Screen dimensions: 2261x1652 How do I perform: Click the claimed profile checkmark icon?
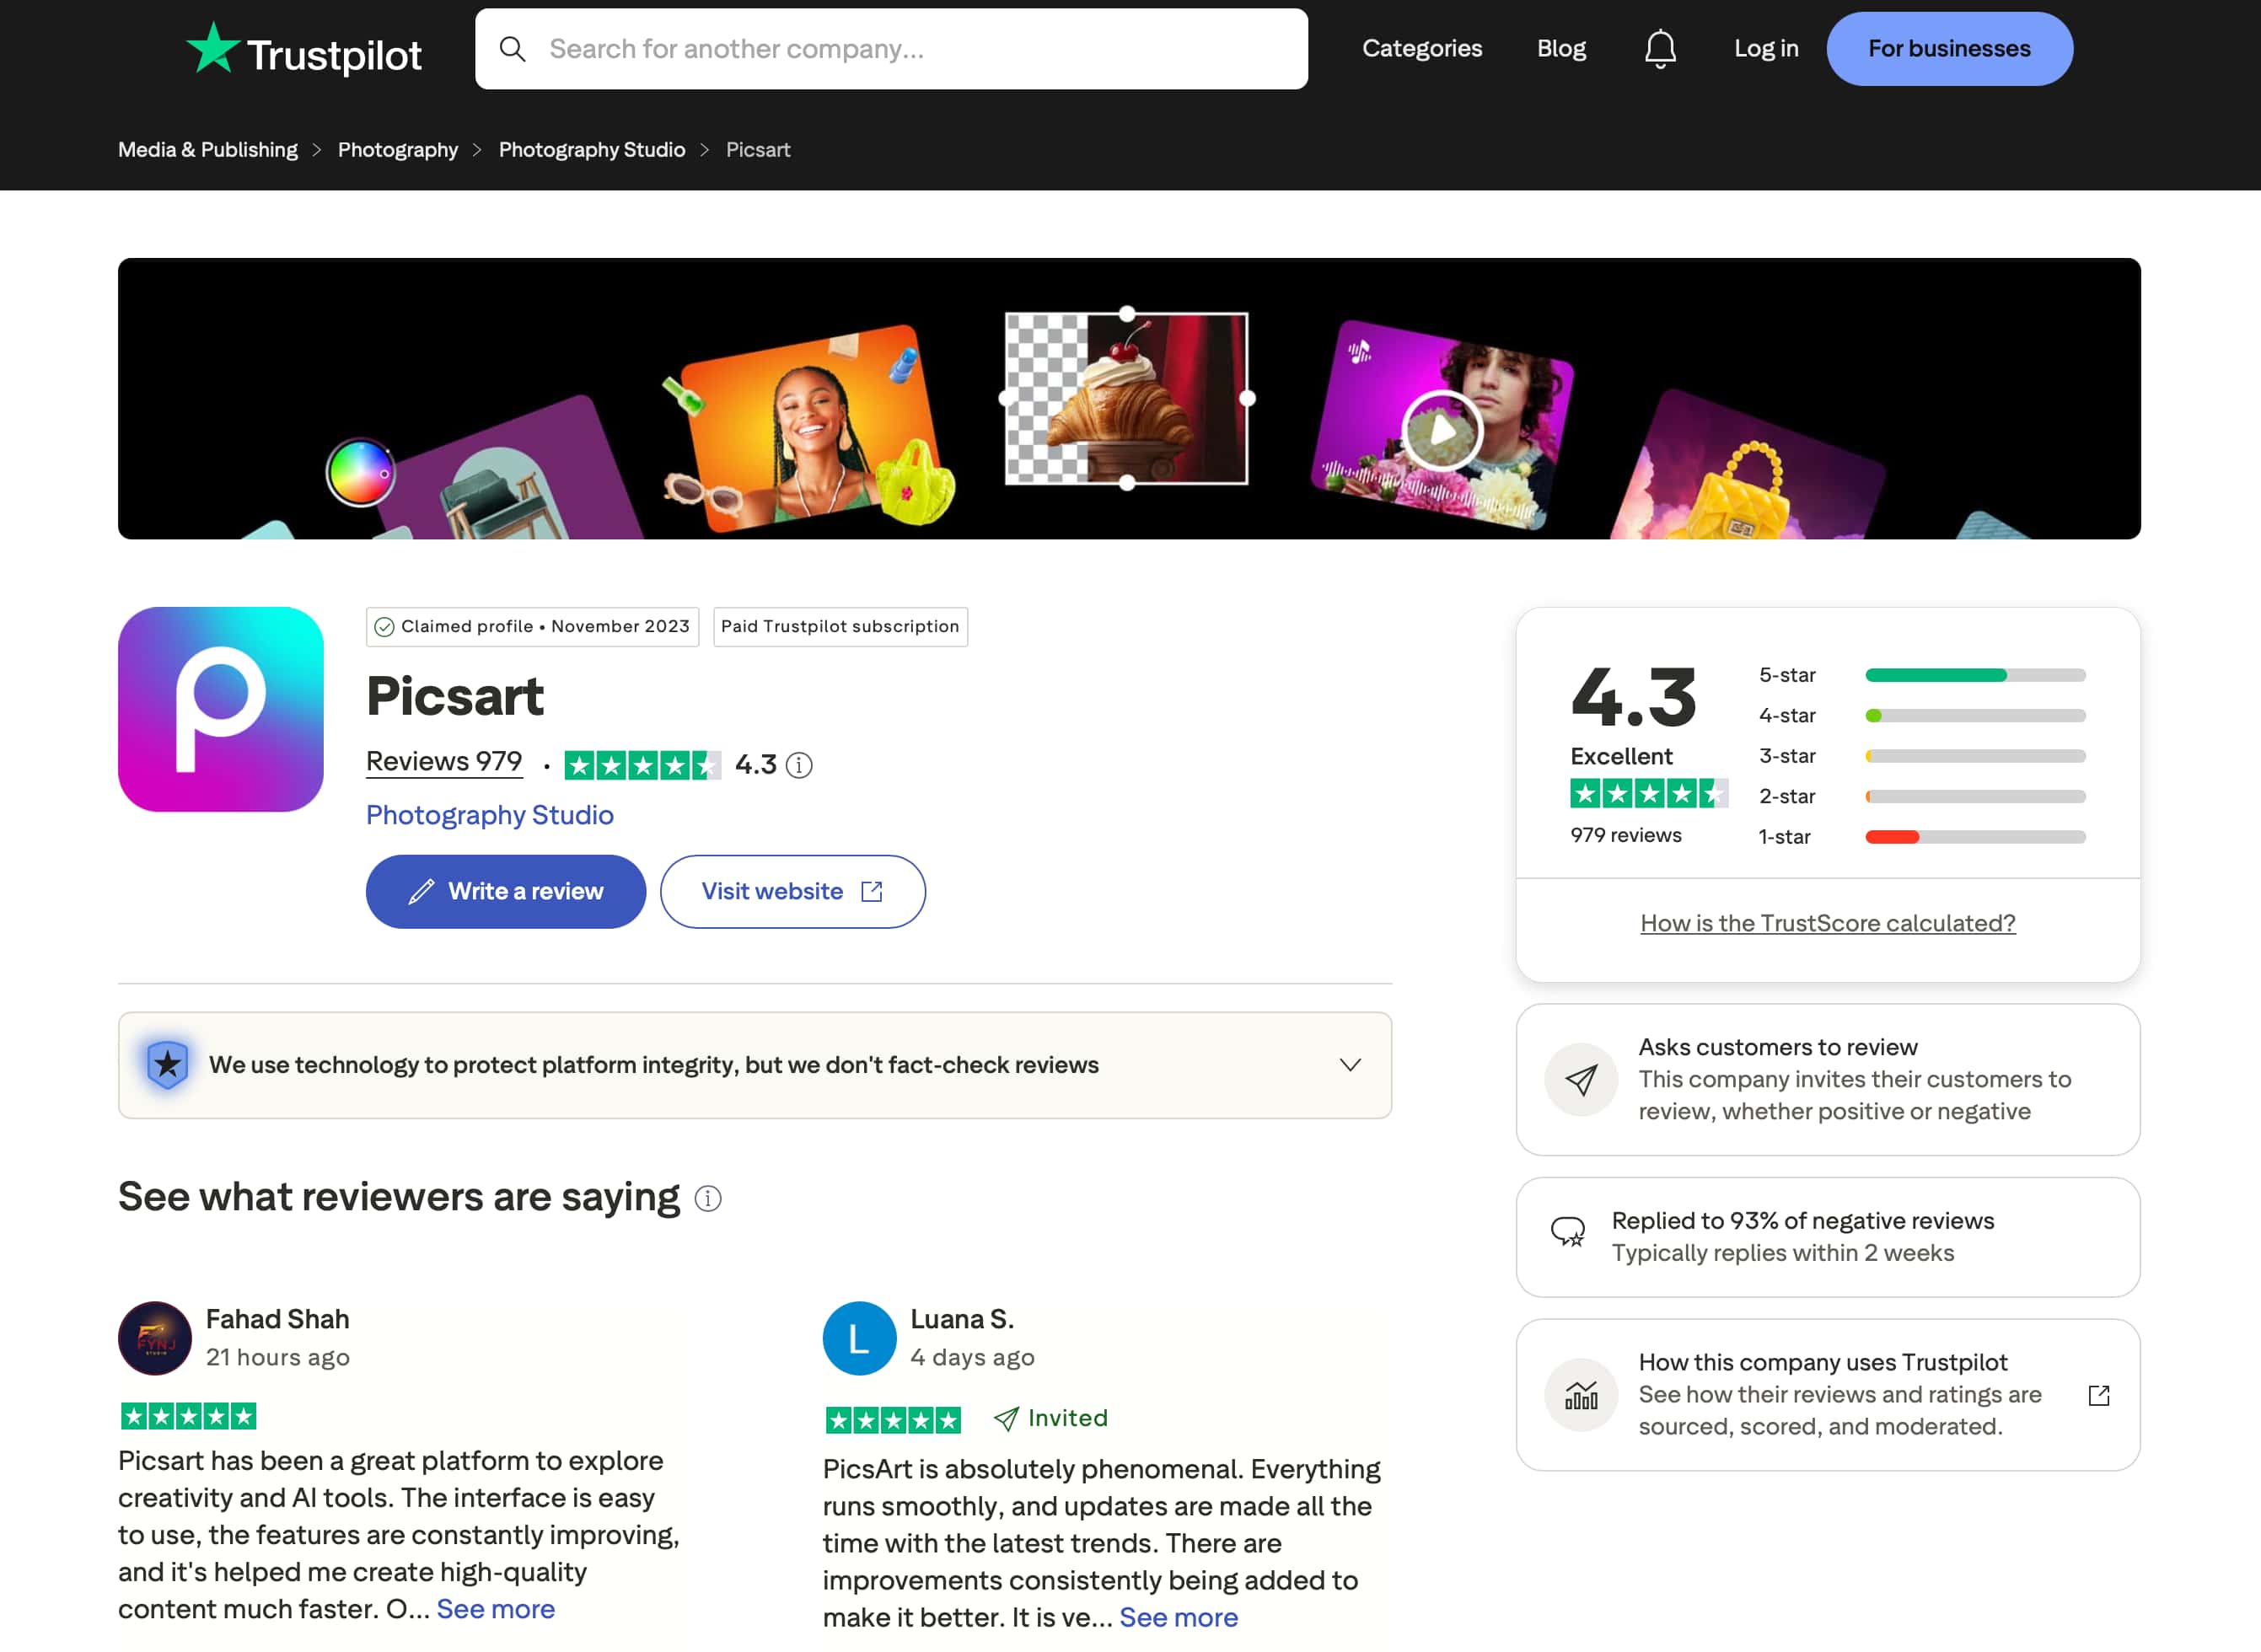tap(384, 627)
